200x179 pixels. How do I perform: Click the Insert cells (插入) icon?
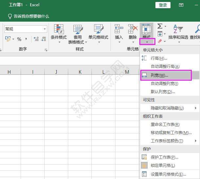[119, 29]
